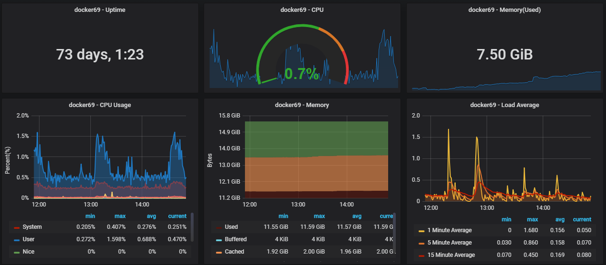Click the green Nice color swatch

pyautogui.click(x=17, y=252)
